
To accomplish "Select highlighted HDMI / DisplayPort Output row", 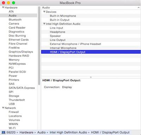I will [x=91, y=52].
